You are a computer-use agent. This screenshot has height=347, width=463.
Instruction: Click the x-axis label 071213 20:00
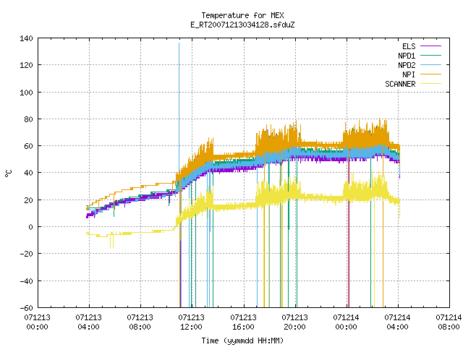(x=294, y=322)
